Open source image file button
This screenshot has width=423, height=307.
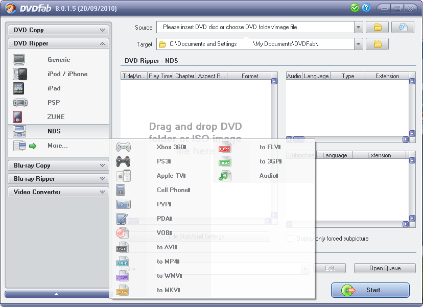pyautogui.click(x=403, y=27)
